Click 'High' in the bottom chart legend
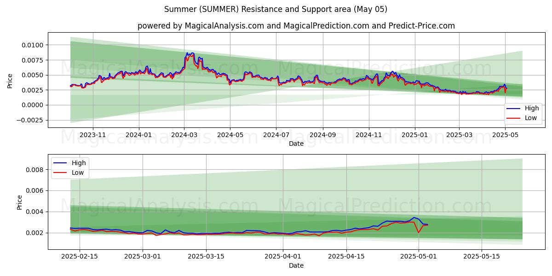The width and height of the screenshot is (552, 276). pos(79,163)
